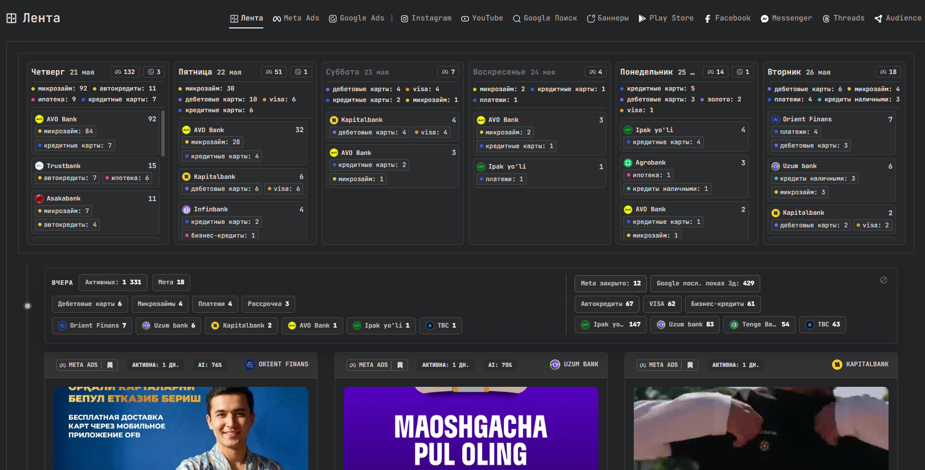
Task: Click the Orient Finans logo on ad header
Action: (250, 365)
